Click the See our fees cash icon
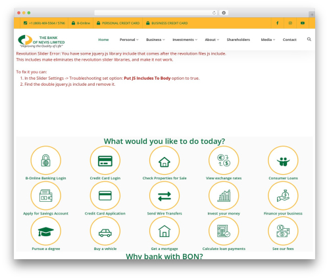329x279 pixels. pyautogui.click(x=283, y=231)
